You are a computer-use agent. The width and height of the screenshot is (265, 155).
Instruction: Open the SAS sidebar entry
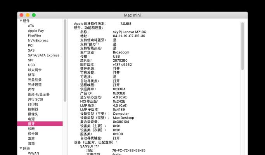pos(31,50)
